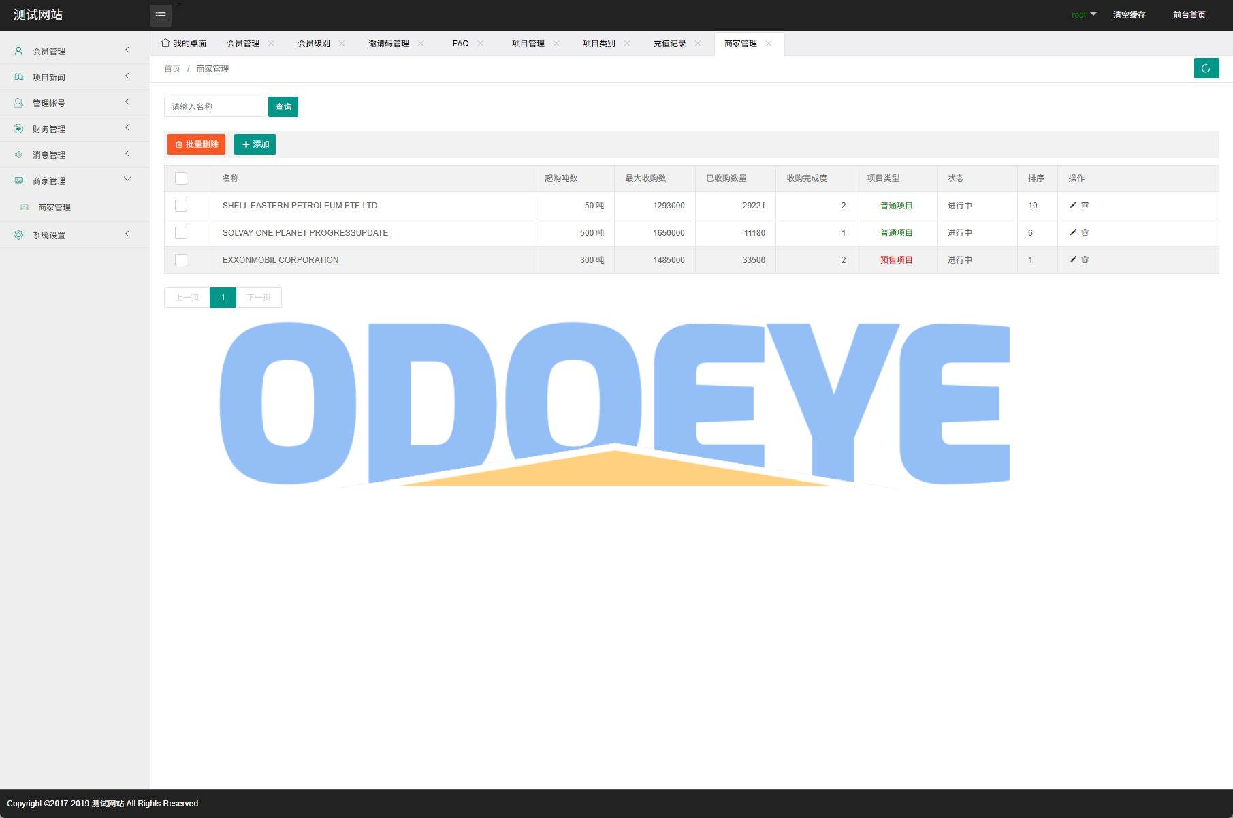
Task: Close the active 商家管理 tab
Action: tap(769, 43)
